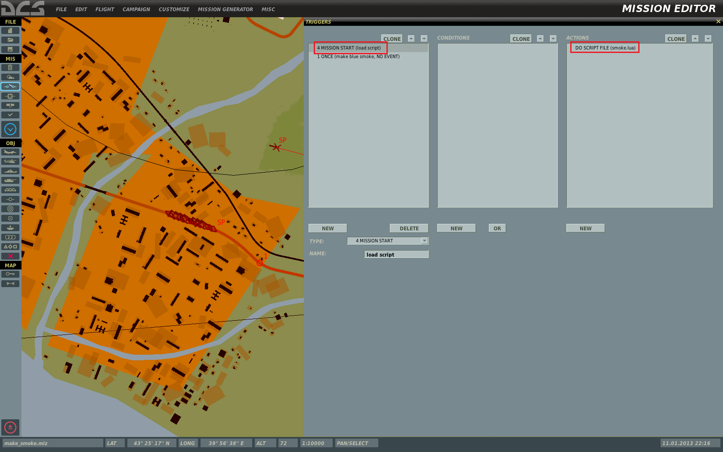
Task: Select the distance ruler measure icon
Action: tap(10, 284)
